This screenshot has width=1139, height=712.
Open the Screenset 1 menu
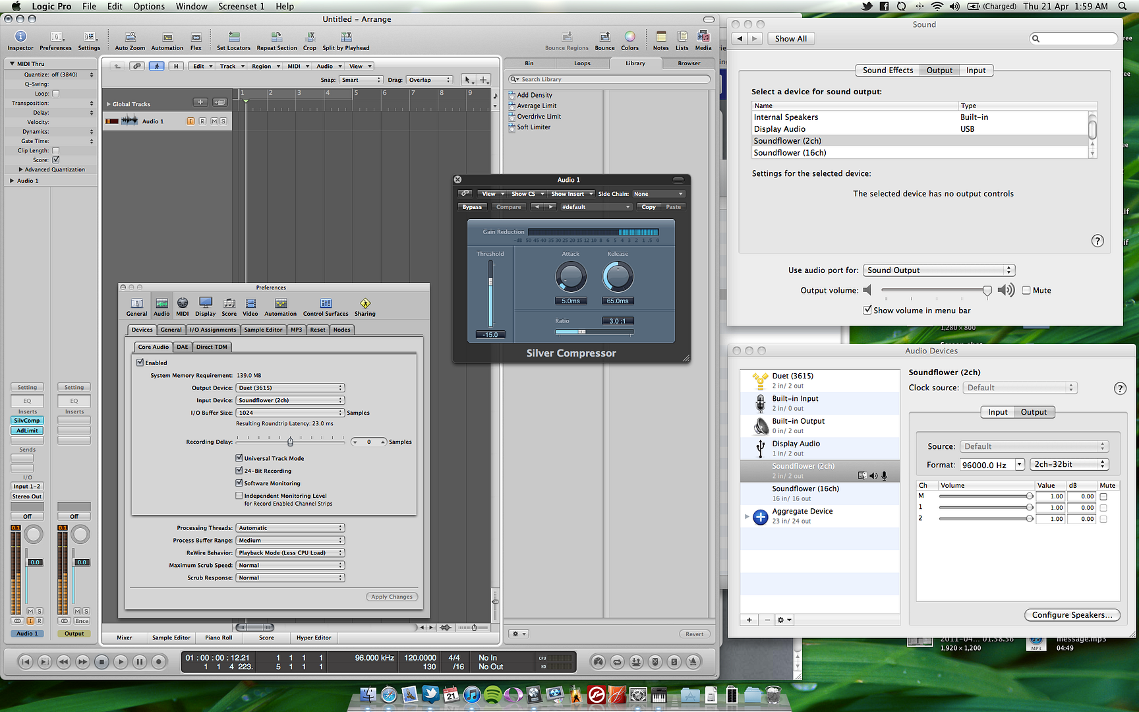point(241,7)
